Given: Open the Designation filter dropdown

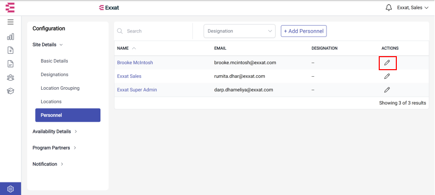Looking at the screenshot, I should tap(240, 31).
